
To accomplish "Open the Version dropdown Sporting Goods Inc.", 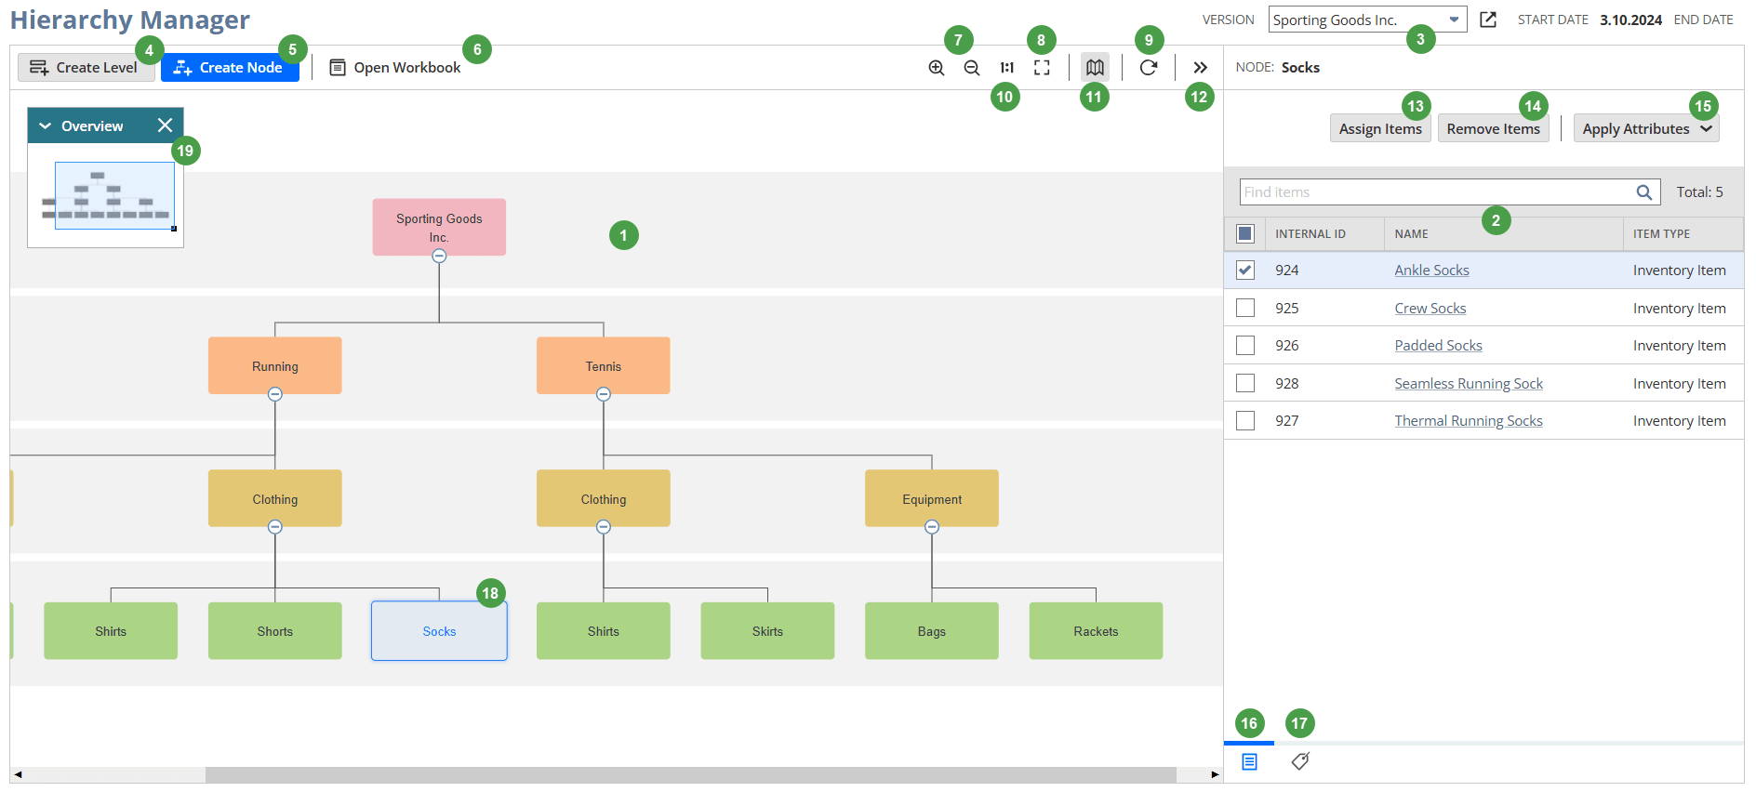I will (x=1367, y=20).
